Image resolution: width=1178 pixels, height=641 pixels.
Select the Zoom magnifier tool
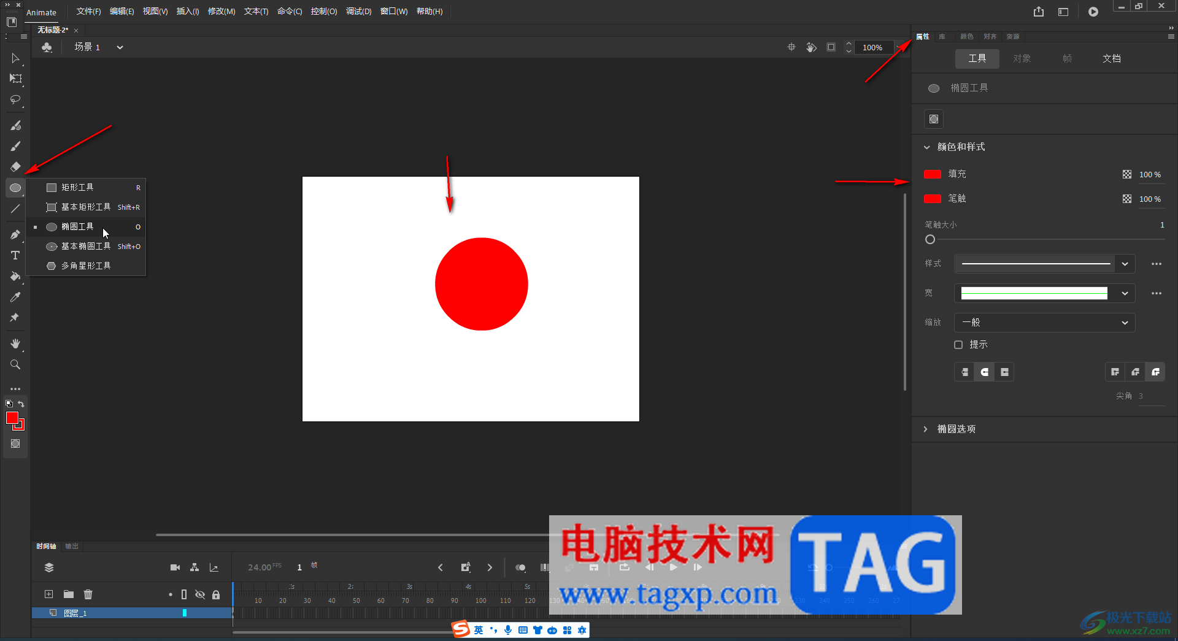15,364
